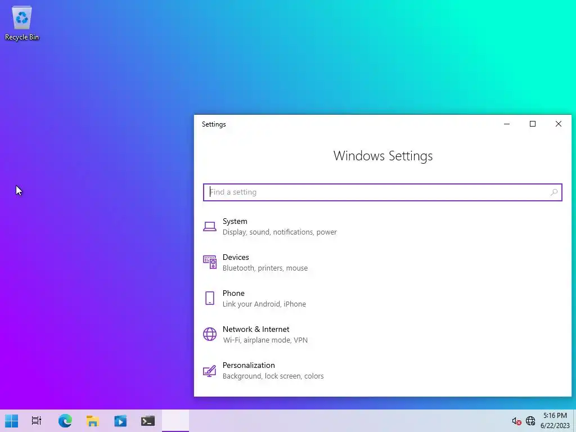The height and width of the screenshot is (432, 576).
Task: Click 'Bluetooth, printers, mouse' description
Action: tap(265, 268)
